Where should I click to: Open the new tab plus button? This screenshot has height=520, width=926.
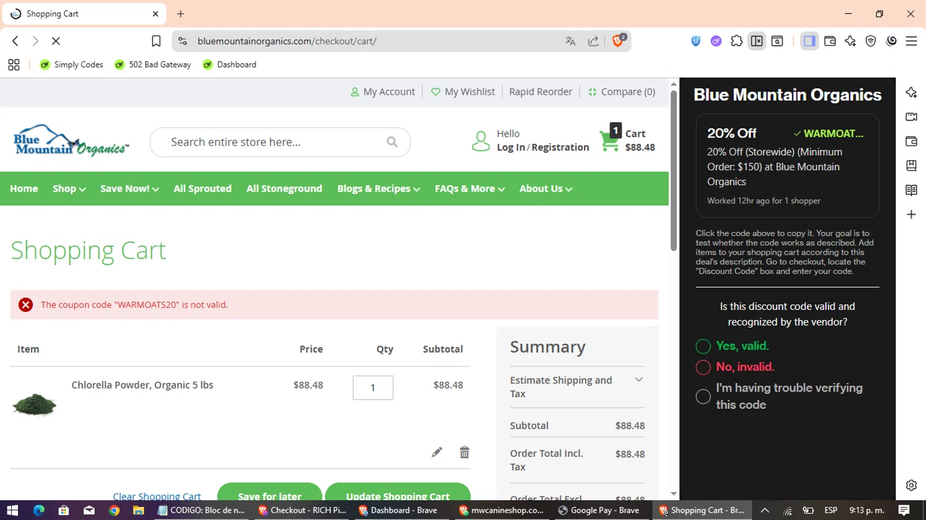pos(180,14)
